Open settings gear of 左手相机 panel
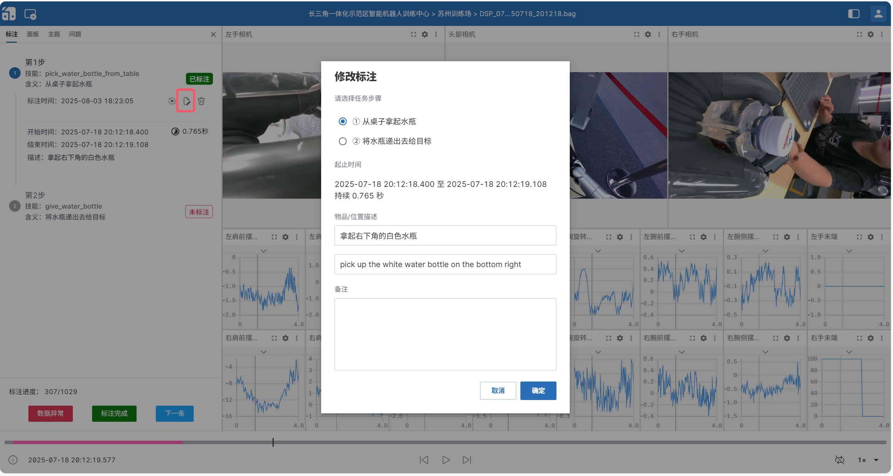Image resolution: width=893 pixels, height=476 pixels. point(425,34)
